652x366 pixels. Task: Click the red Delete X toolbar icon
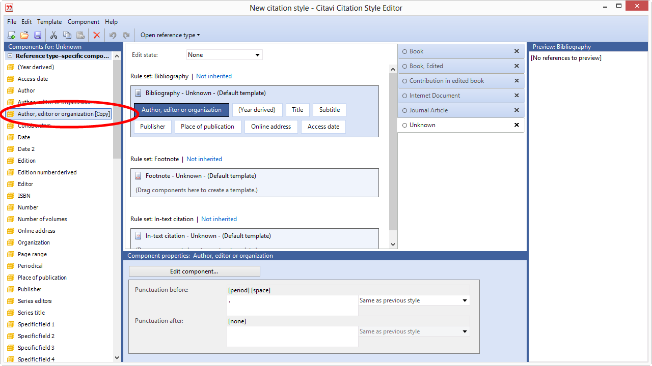96,35
